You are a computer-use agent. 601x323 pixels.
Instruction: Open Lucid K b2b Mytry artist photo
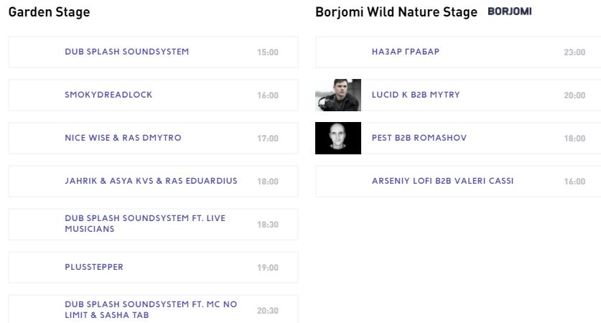[x=338, y=95]
